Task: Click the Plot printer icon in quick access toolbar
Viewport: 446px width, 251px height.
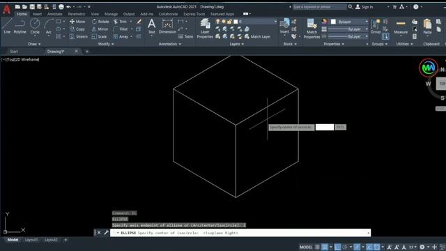Action: coord(61,6)
